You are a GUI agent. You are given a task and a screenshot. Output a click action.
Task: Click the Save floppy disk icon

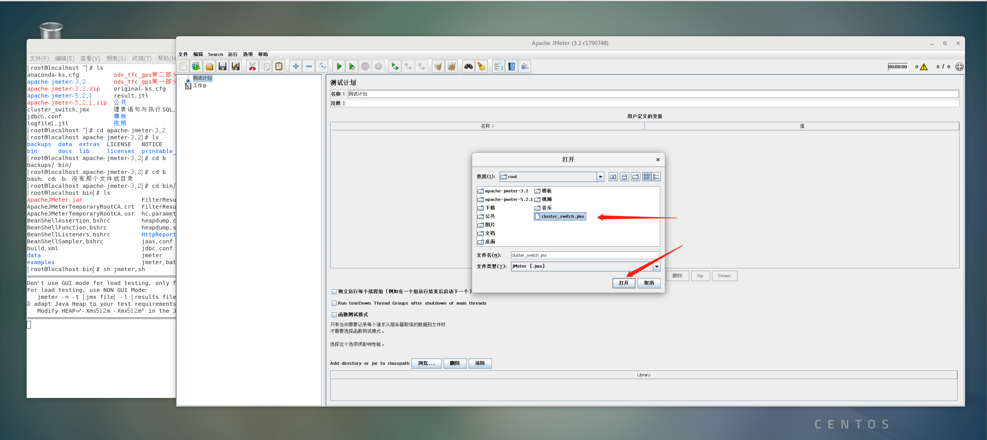click(223, 67)
